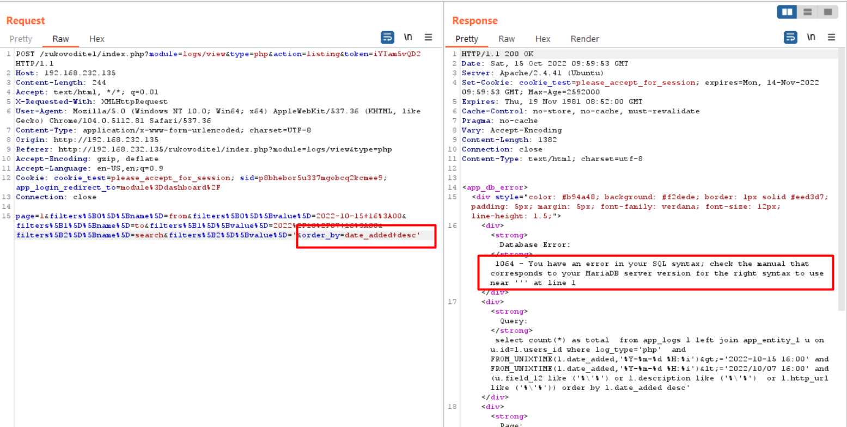The width and height of the screenshot is (847, 427).
Task: Switch Request view to the Pretty tab
Action: [21, 39]
